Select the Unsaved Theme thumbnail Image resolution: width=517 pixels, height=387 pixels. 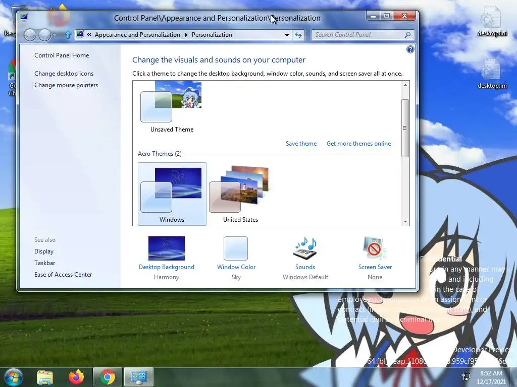[172, 107]
